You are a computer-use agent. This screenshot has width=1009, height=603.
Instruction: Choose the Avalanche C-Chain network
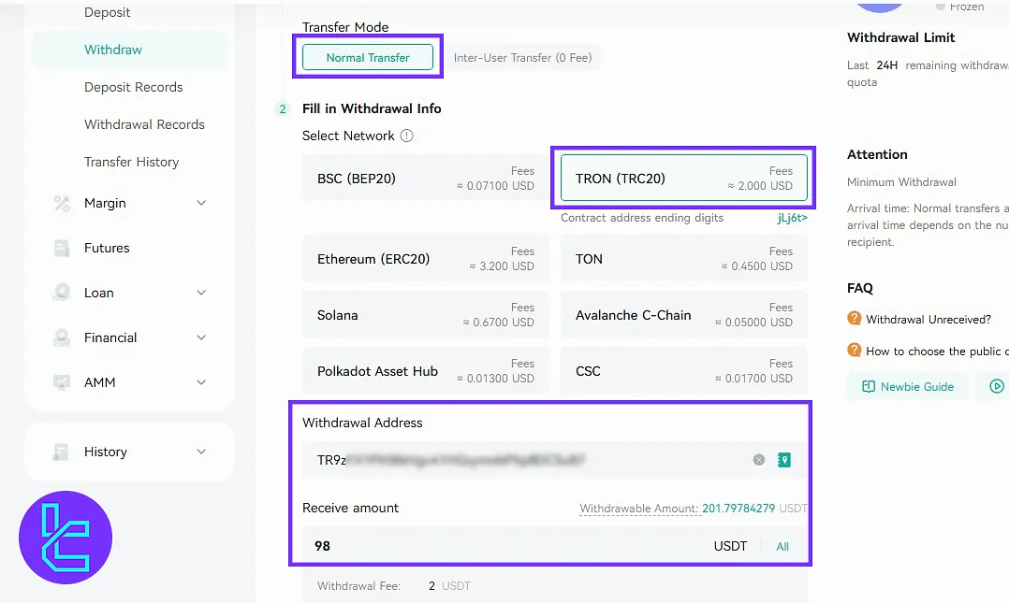coord(683,315)
